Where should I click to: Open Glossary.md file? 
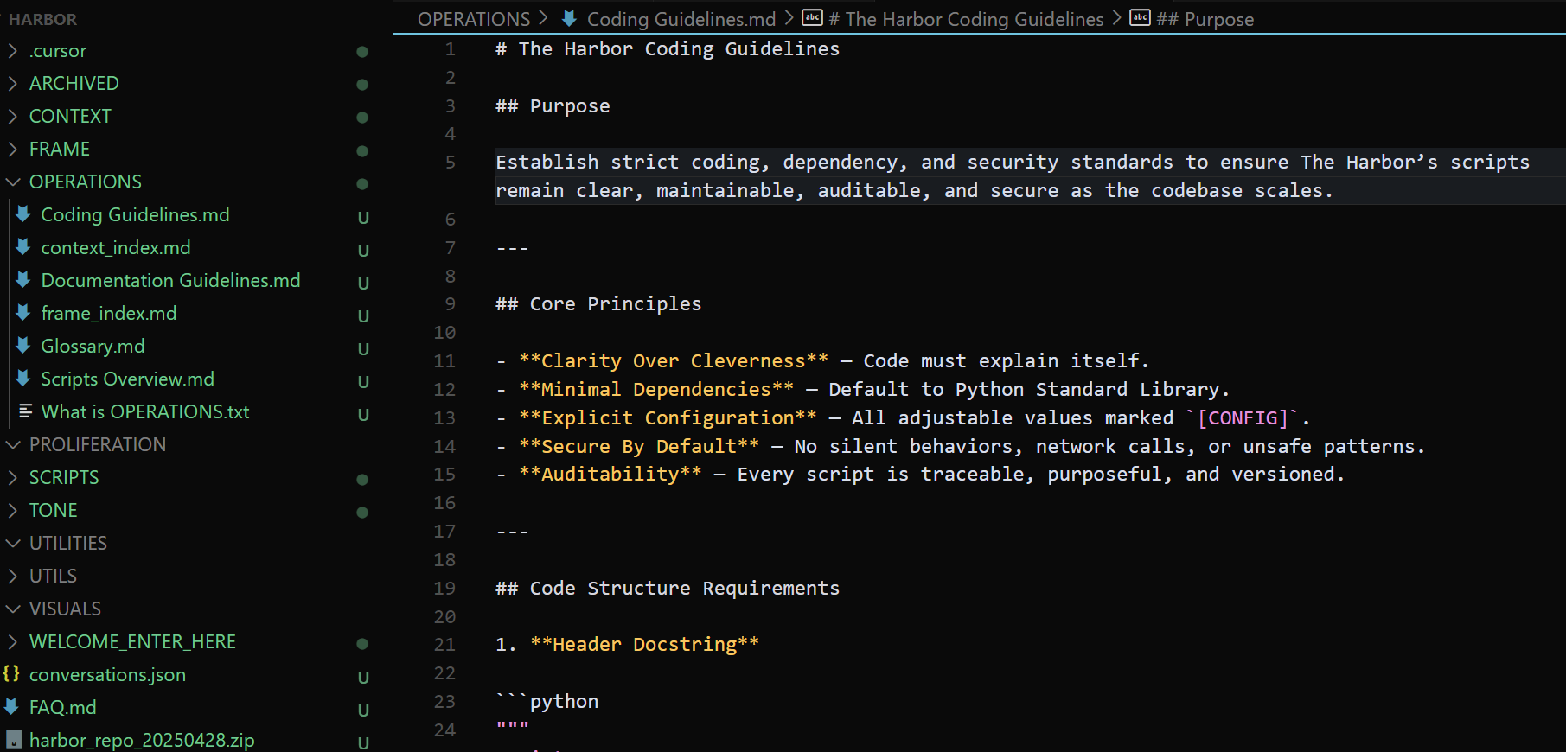tap(93, 346)
